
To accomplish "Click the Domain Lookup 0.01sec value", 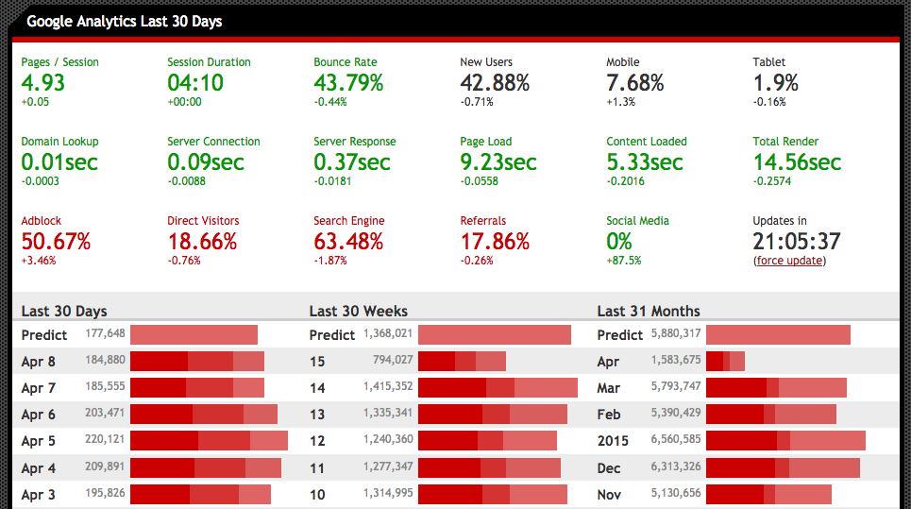I will (59, 162).
